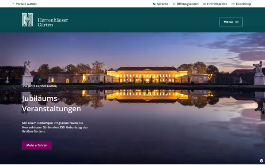Click the paragraph starting 'Mit einem vielfältigen Programm'

click(55, 127)
